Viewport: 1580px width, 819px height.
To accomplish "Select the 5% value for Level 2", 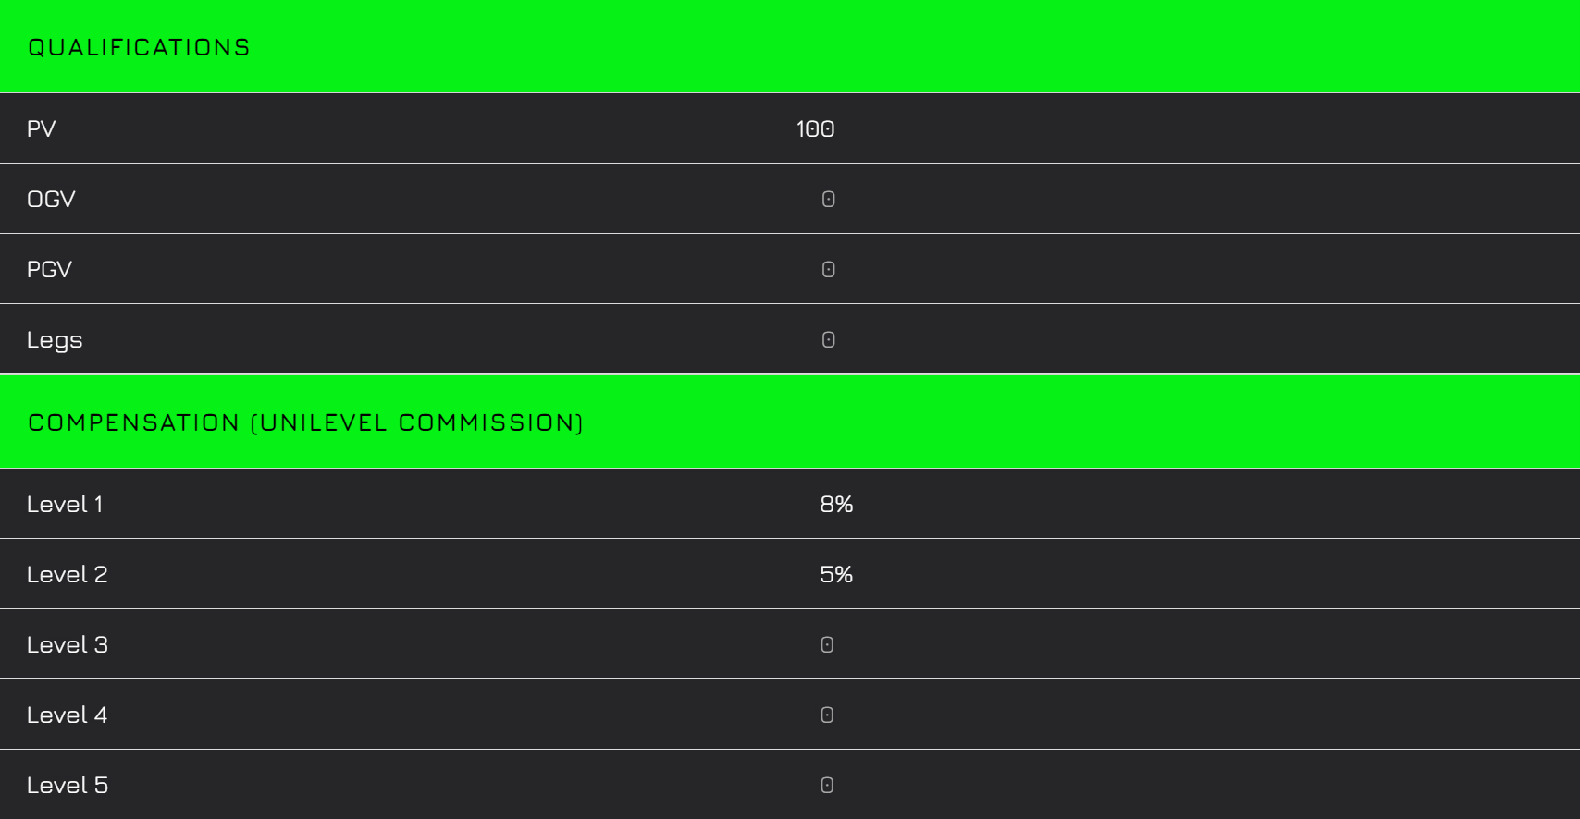I will tap(836, 574).
